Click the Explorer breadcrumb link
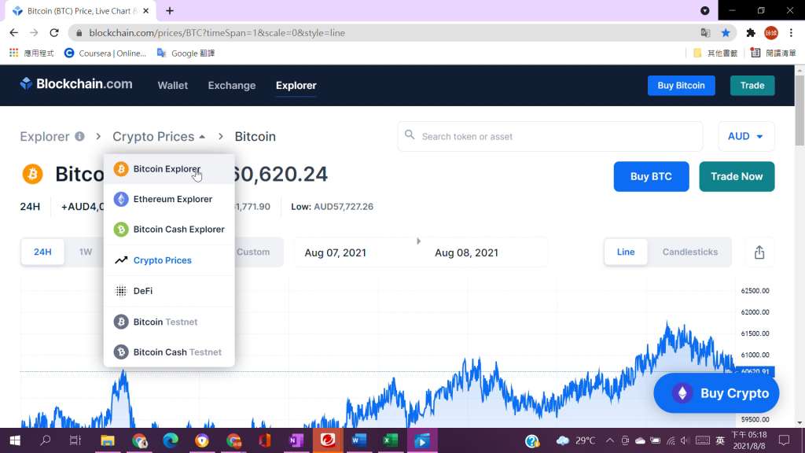 click(45, 137)
